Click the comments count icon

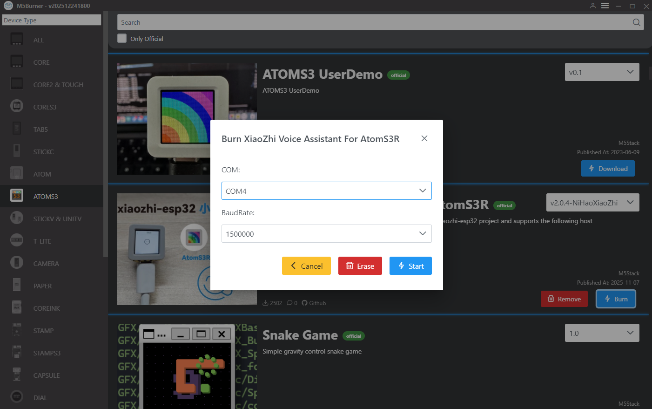[289, 303]
